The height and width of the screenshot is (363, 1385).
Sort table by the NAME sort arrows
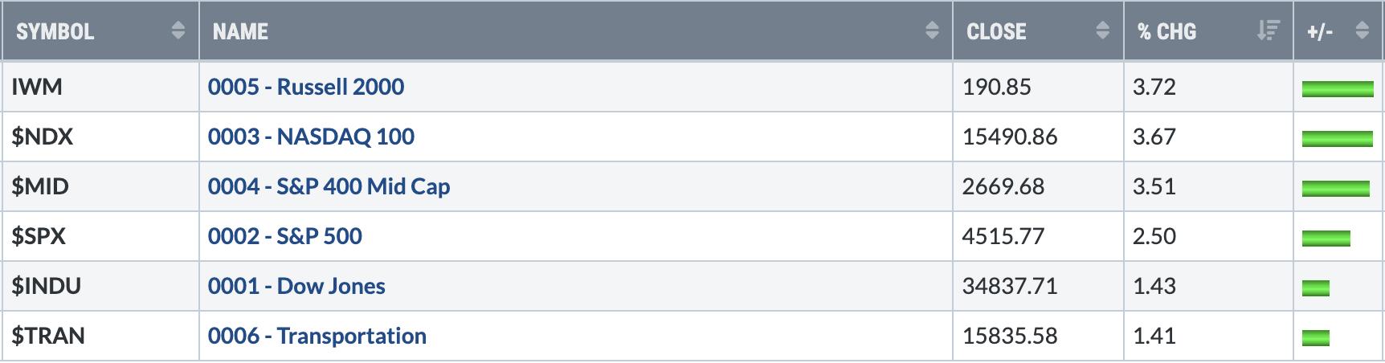pyautogui.click(x=932, y=31)
